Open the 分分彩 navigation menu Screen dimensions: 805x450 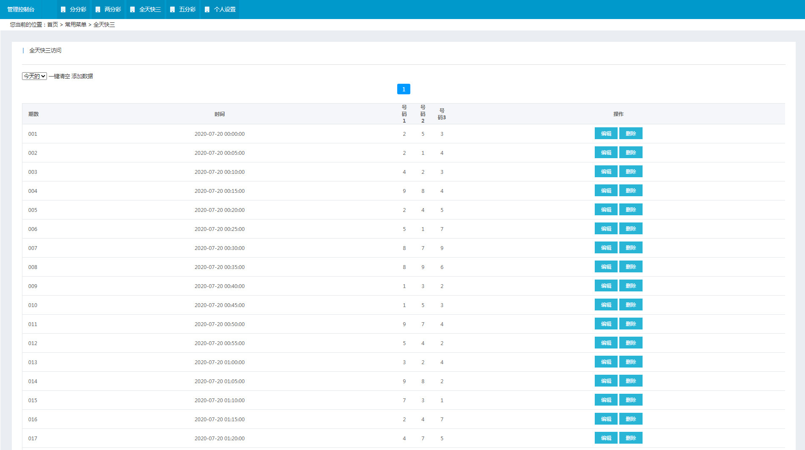[78, 9]
